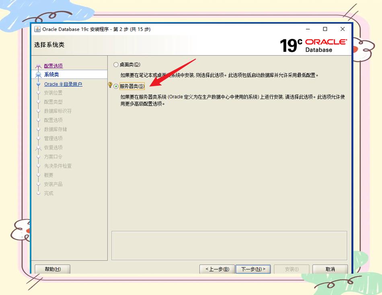Click the 配置选项 step node icon
Screen dimensions: 382x295
click(x=39, y=65)
